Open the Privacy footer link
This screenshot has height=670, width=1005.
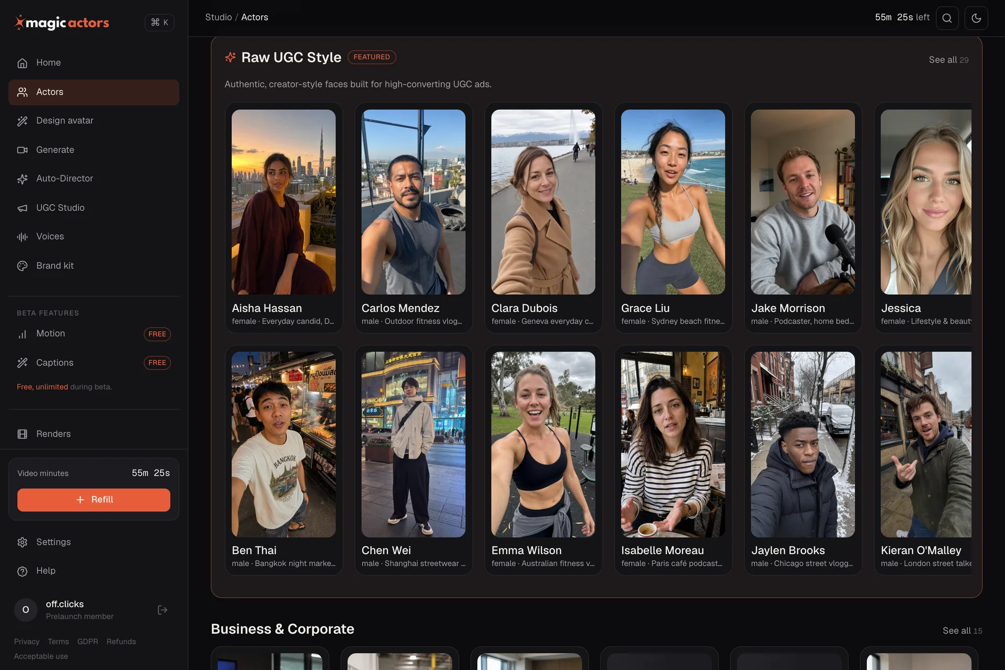click(27, 642)
